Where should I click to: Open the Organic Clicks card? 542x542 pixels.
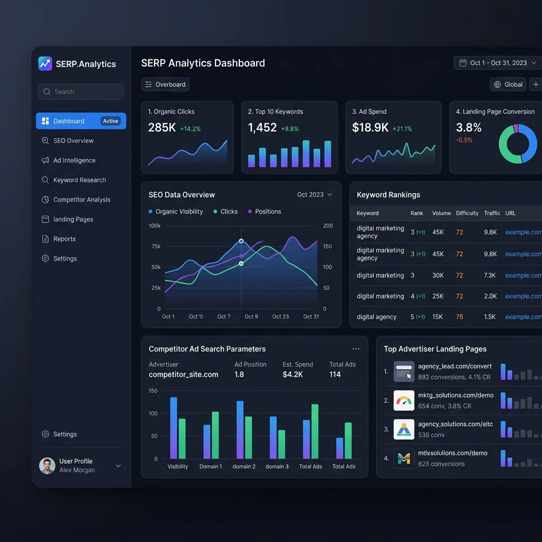click(x=187, y=137)
